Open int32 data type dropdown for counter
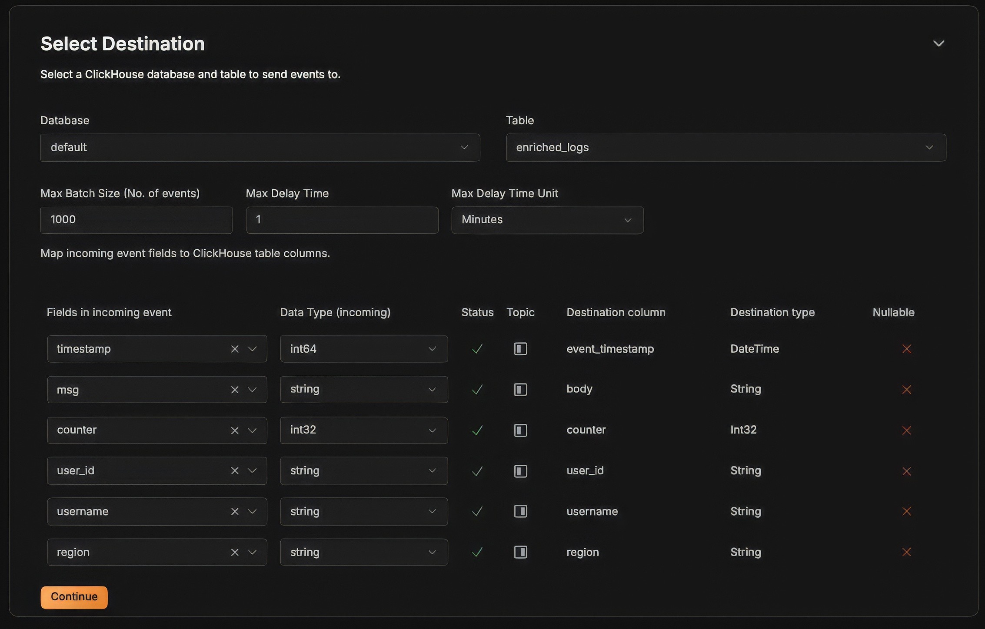Viewport: 985px width, 629px height. [363, 430]
